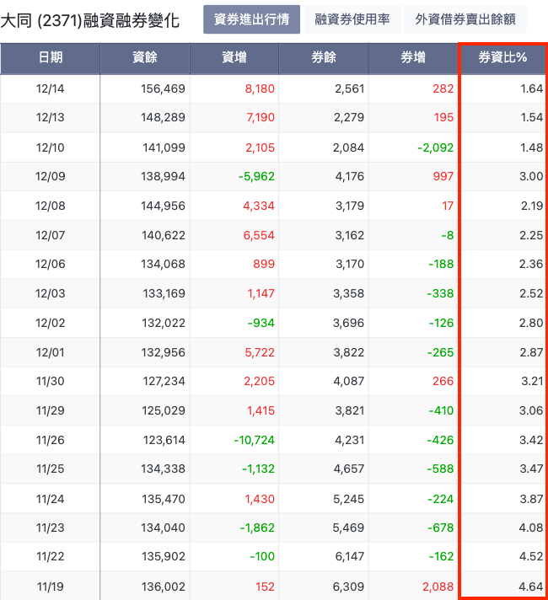Click the 資餘 column header
The width and height of the screenshot is (548, 600).
145,58
